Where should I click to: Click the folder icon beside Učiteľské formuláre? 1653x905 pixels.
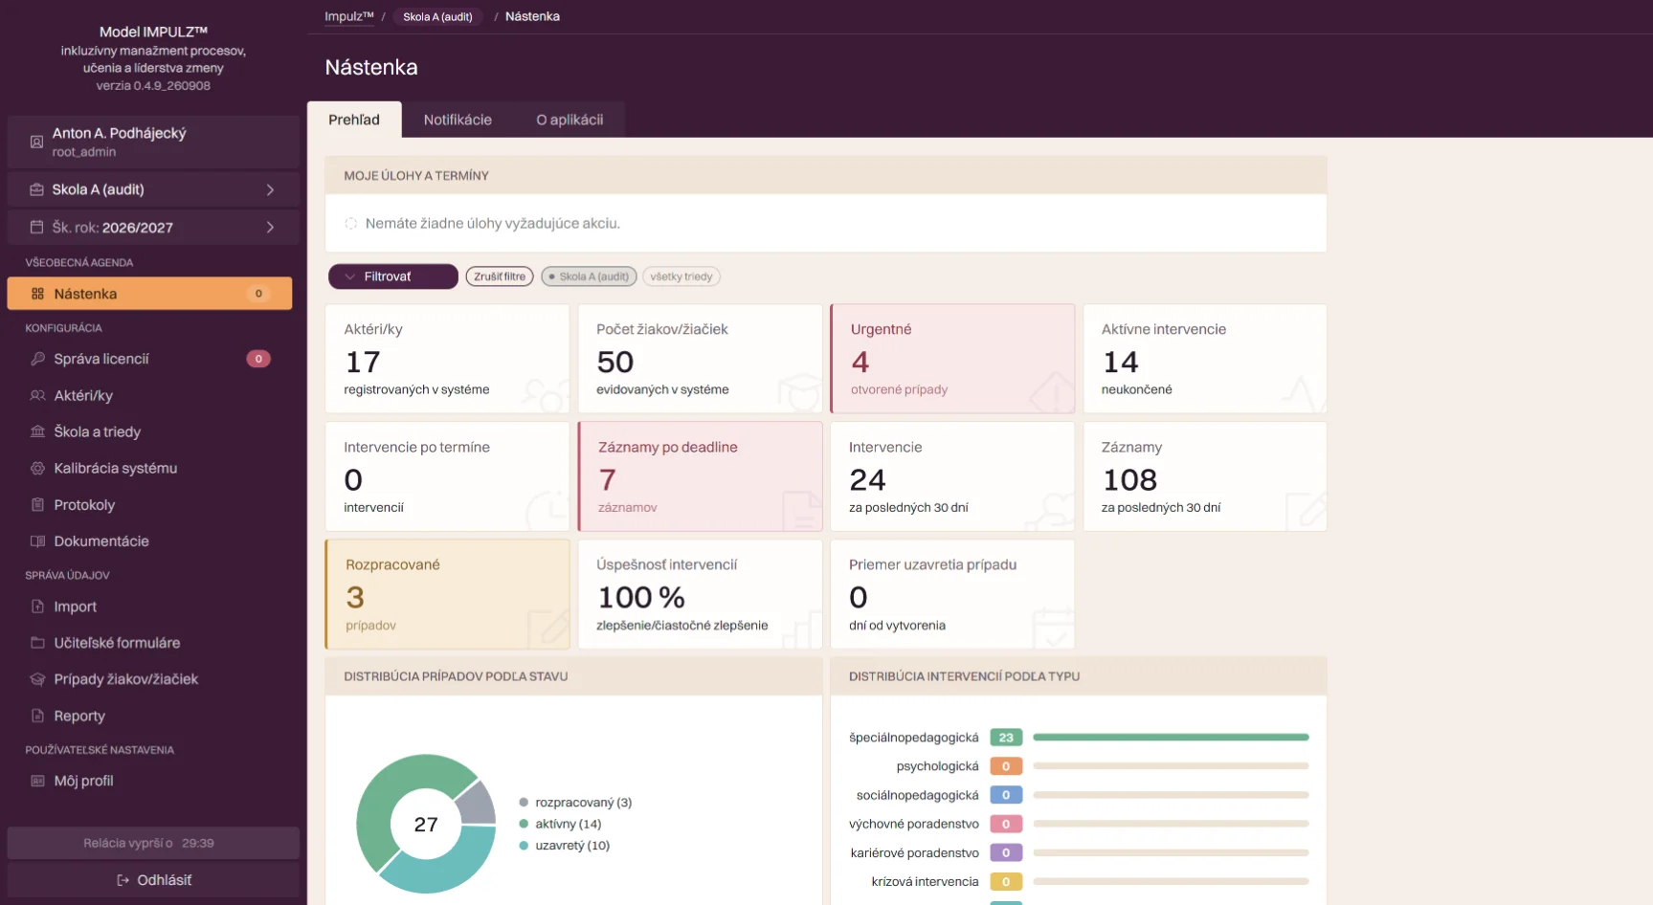click(37, 643)
